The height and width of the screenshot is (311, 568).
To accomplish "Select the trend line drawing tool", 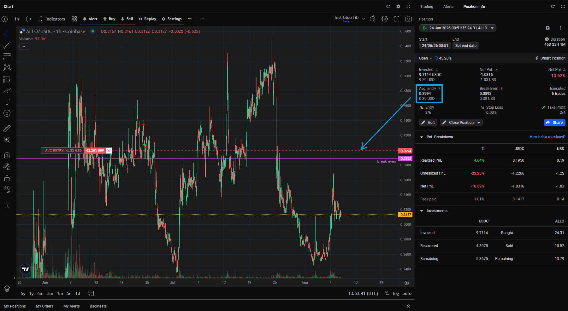I will coord(7,45).
